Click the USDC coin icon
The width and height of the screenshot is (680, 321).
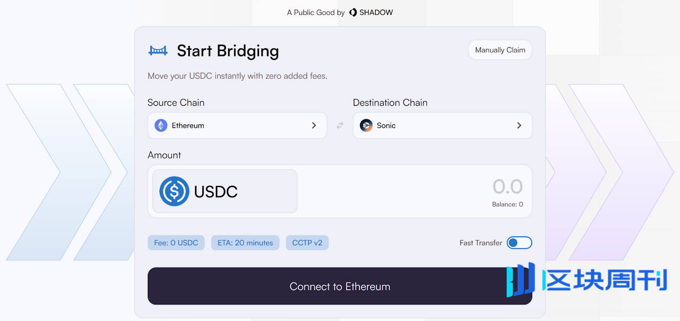[x=174, y=191]
